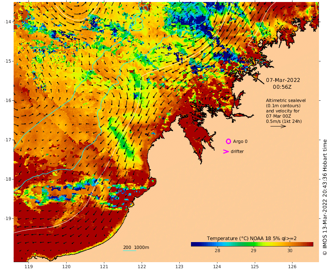329x273 pixels.
Task: Click the dark blue end of temperature colorbar
Action: (x=194, y=244)
